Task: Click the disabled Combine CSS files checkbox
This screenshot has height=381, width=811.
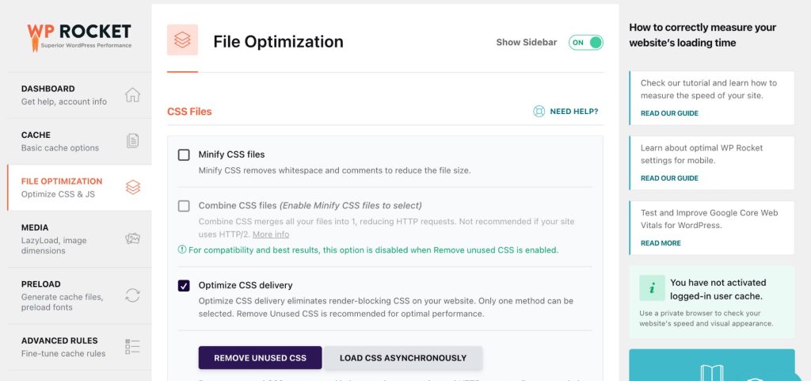Action: click(184, 206)
